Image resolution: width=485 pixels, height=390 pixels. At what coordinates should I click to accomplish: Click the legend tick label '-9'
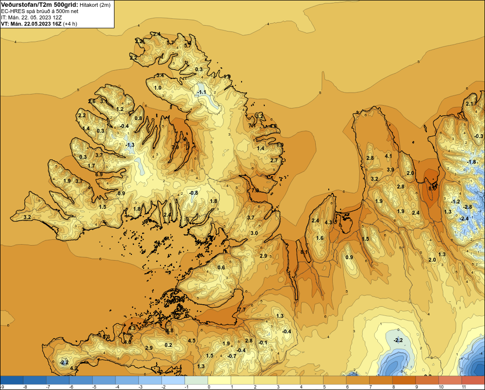(2, 387)
